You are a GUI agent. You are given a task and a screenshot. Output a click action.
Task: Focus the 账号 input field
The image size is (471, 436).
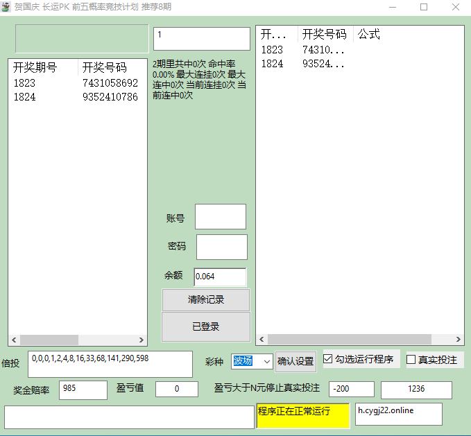pyautogui.click(x=221, y=217)
